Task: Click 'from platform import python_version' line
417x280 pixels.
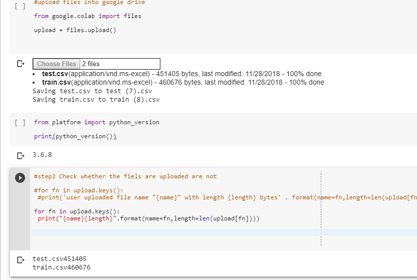Action: tap(97, 122)
